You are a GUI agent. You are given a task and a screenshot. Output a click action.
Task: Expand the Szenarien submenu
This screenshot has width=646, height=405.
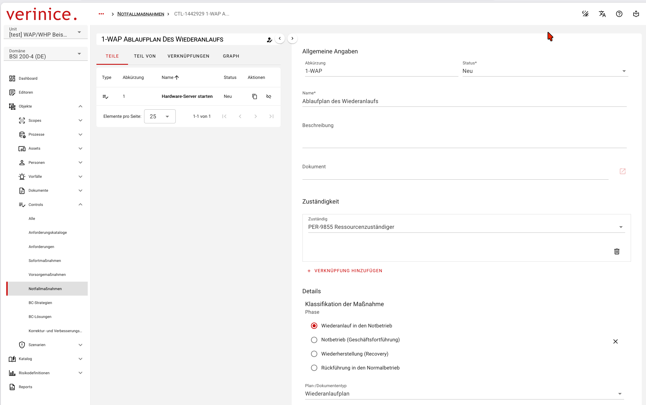point(80,345)
